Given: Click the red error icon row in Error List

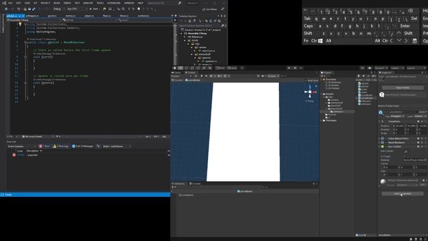Looking at the screenshot, I should 14,155.
